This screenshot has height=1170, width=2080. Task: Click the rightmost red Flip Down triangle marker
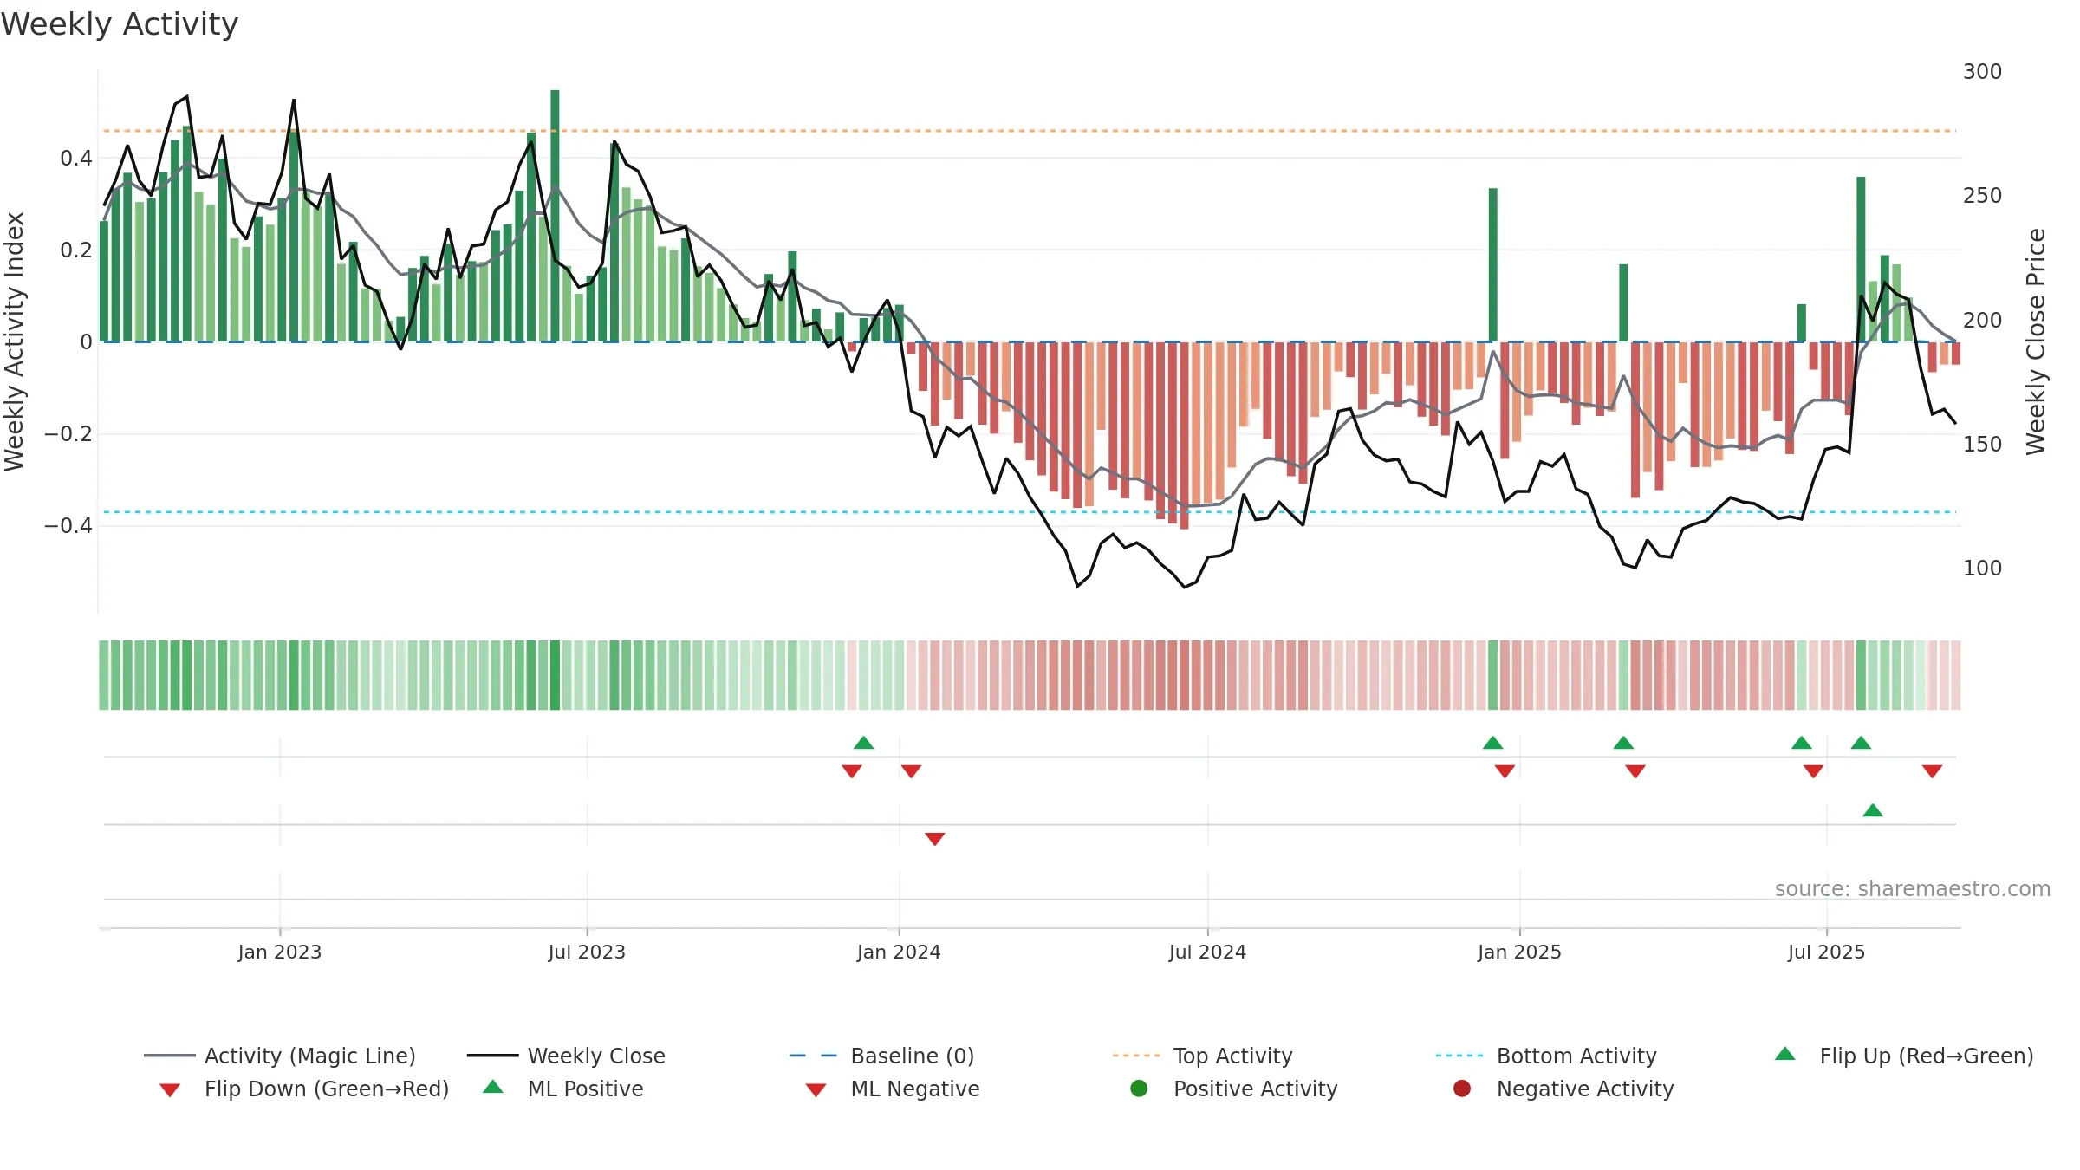coord(1932,771)
